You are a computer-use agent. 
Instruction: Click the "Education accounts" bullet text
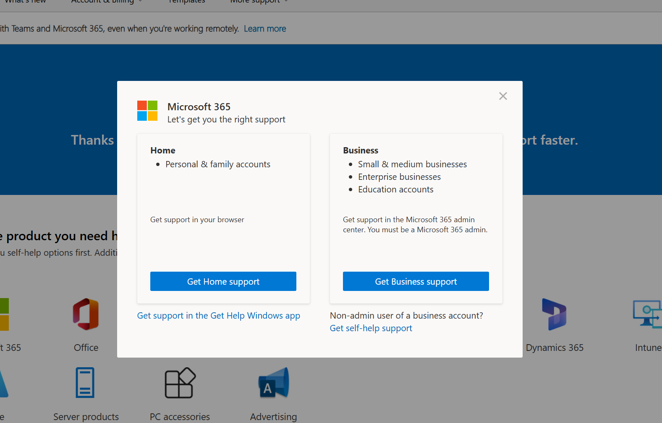pos(395,189)
